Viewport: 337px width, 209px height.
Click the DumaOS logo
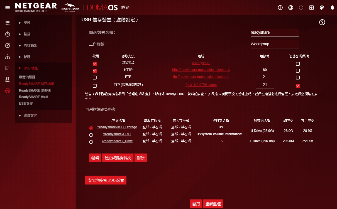point(103,8)
